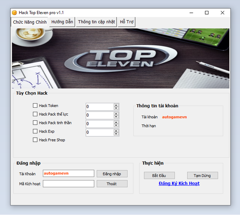Click the app icon in title bar

pyautogui.click(x=15, y=12)
